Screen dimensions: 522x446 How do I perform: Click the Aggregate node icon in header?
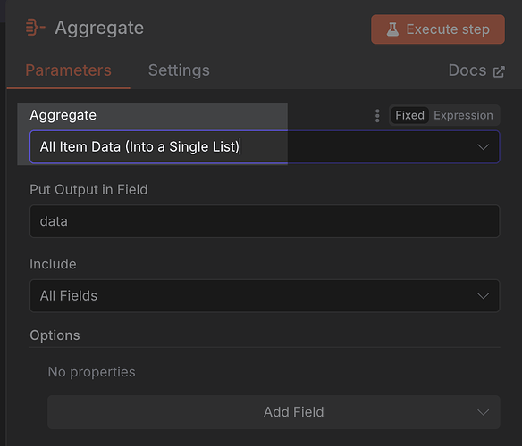point(35,28)
